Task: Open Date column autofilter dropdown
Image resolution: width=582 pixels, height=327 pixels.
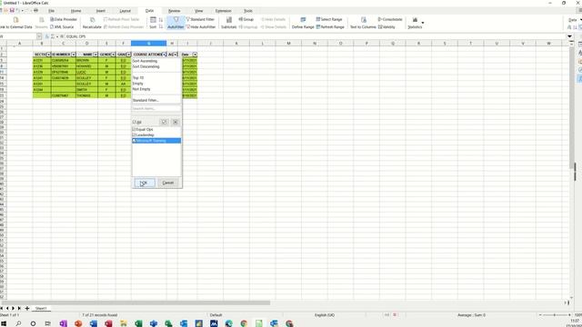Action: coord(195,54)
